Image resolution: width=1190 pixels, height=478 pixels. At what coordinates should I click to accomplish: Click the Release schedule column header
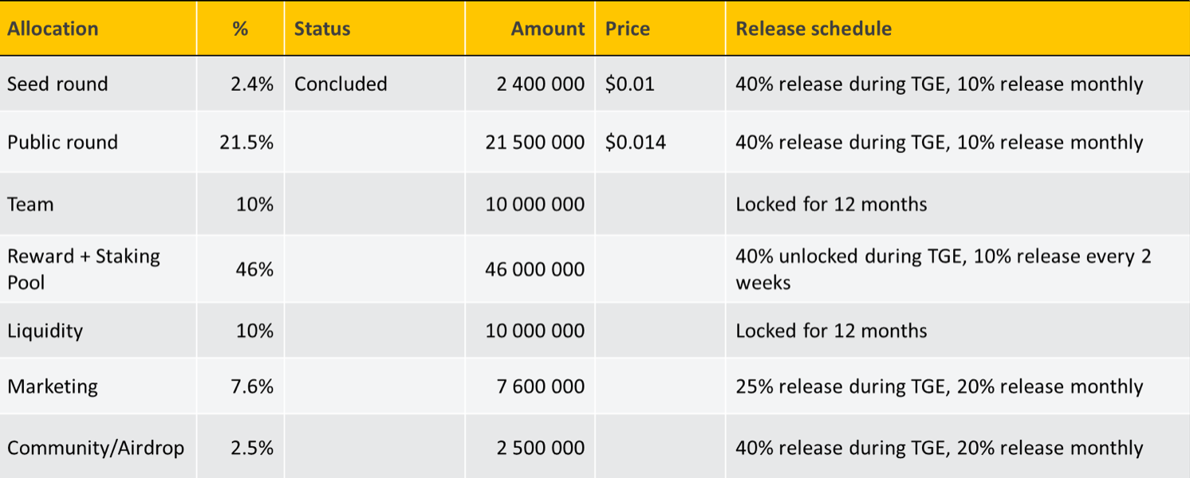(813, 29)
